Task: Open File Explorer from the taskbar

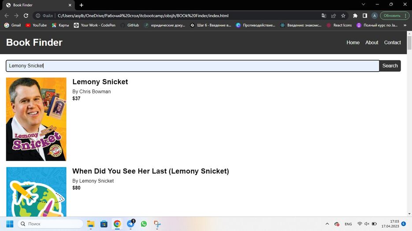Action: (91, 224)
